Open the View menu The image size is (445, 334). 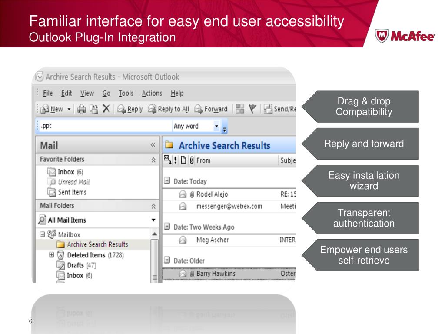coord(87,93)
